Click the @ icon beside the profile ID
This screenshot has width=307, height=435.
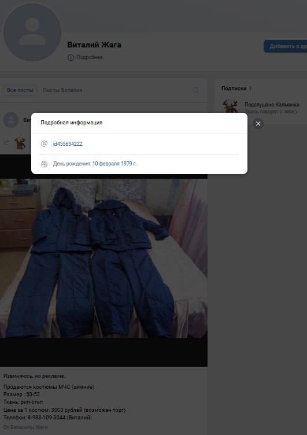44,143
